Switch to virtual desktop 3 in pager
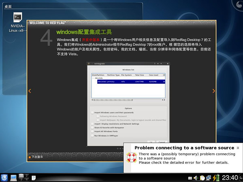 coord(21,179)
